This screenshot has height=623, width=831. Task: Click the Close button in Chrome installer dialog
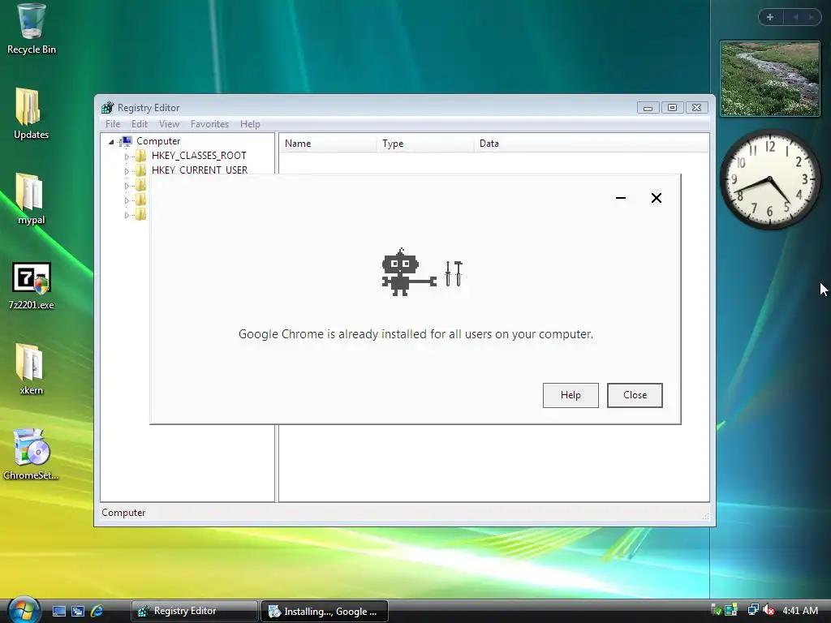point(635,395)
